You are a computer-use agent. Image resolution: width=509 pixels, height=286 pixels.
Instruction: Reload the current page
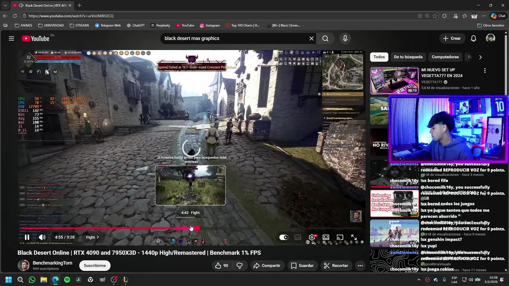click(15, 16)
